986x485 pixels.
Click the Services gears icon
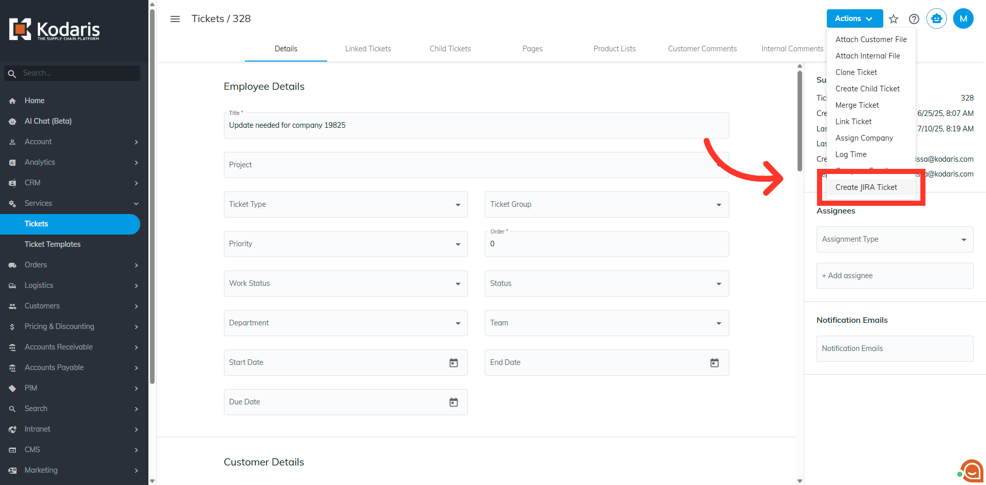click(x=12, y=204)
